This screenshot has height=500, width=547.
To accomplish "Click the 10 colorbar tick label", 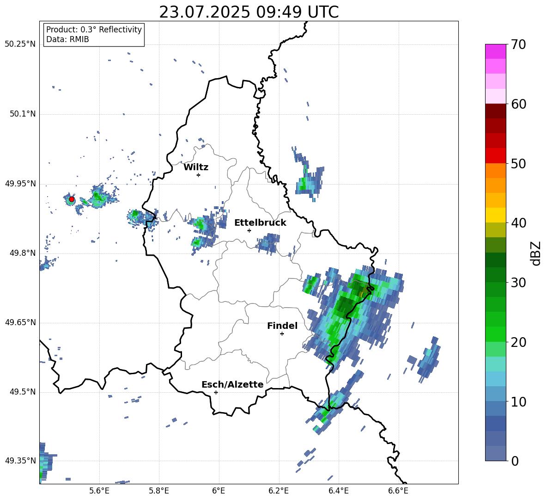I will click(x=518, y=401).
